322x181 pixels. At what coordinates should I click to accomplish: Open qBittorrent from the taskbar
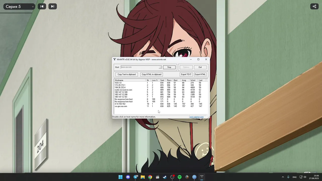pyautogui.click(x=194, y=177)
